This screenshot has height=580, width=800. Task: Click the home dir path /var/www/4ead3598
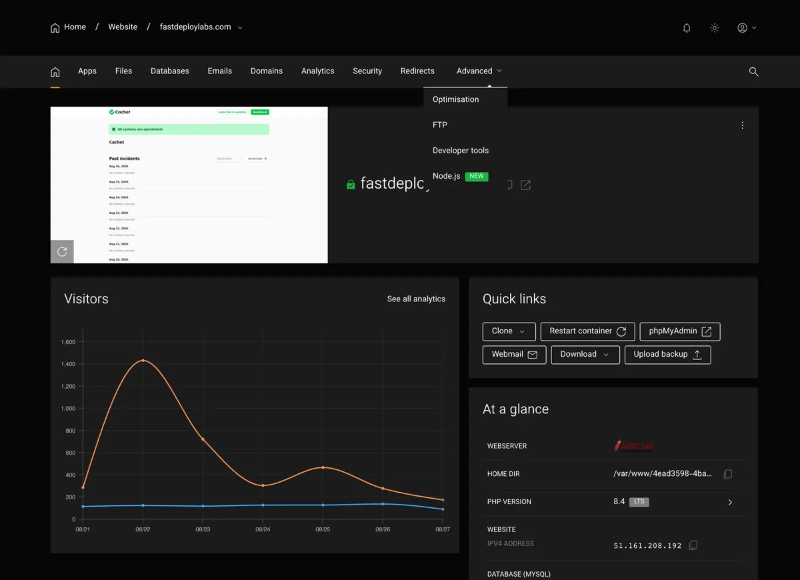(x=663, y=474)
